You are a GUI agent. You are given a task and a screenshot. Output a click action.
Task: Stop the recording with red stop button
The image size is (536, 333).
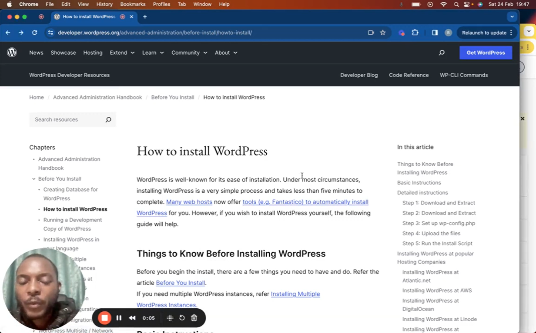pyautogui.click(x=104, y=318)
